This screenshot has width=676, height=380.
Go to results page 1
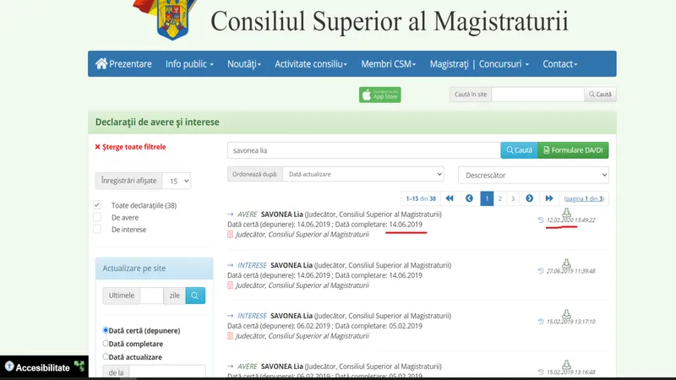487,198
